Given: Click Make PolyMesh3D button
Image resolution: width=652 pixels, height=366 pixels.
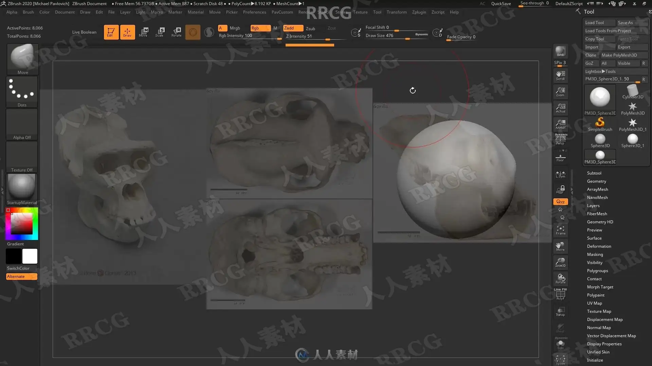Looking at the screenshot, I should [x=623, y=55].
